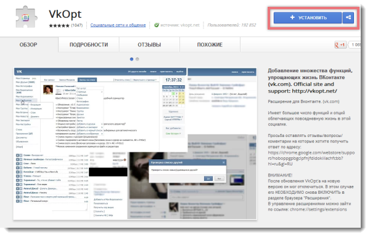The image size is (370, 237).
Task: Open the Обзор tab
Action: [28, 44]
